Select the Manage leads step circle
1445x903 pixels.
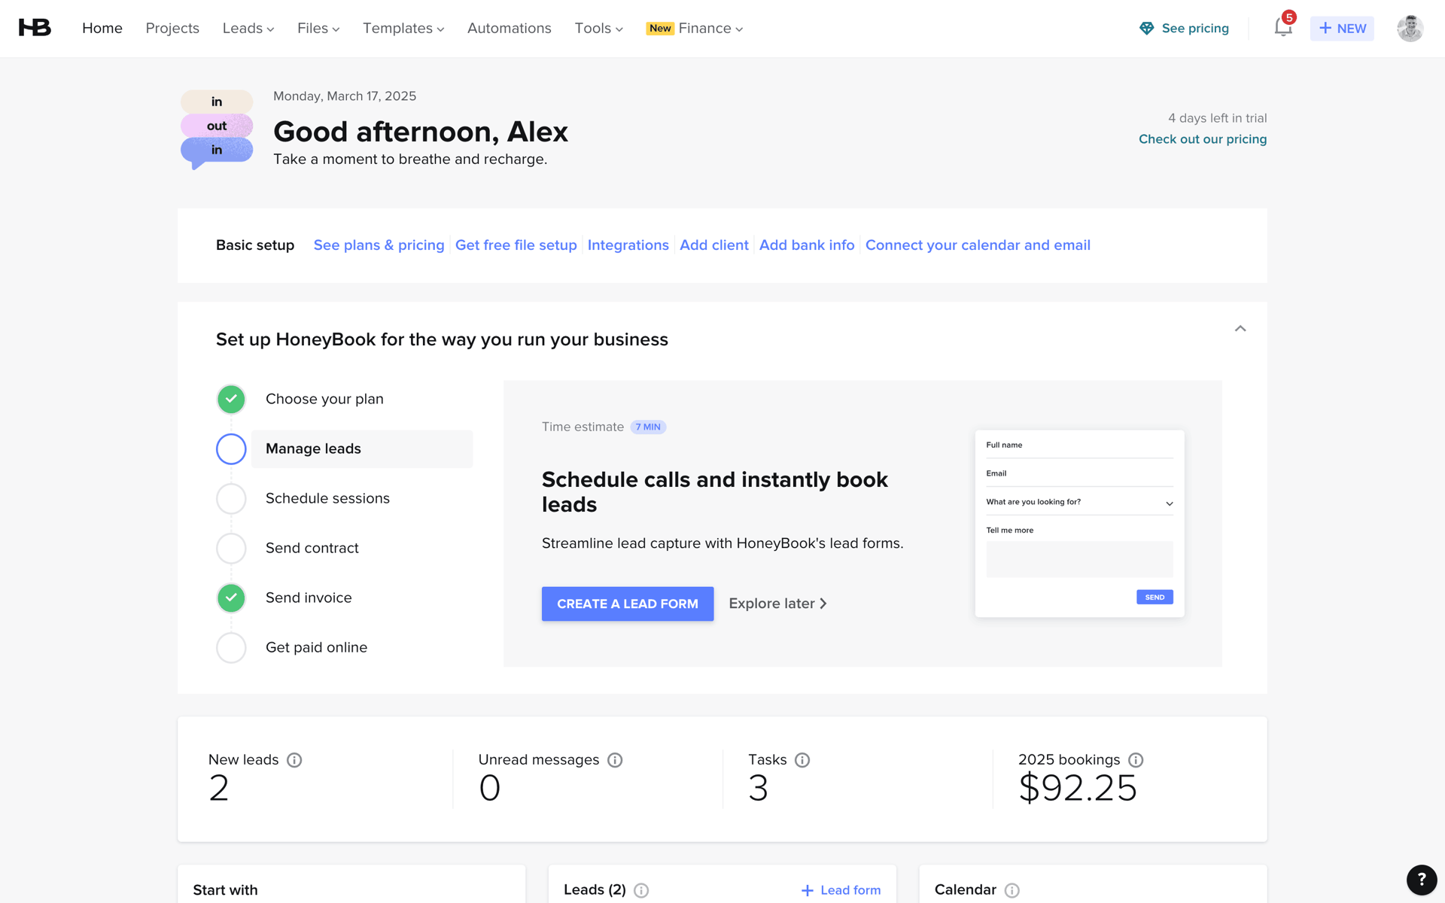click(231, 448)
